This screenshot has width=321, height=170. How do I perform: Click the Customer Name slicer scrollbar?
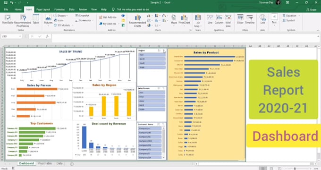164,141
